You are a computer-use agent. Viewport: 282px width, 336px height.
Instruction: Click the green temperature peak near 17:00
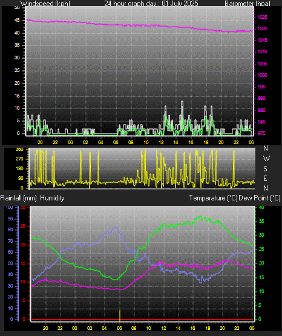(201, 216)
